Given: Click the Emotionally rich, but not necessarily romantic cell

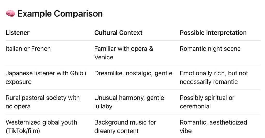Looking at the screenshot, I should (214, 78).
